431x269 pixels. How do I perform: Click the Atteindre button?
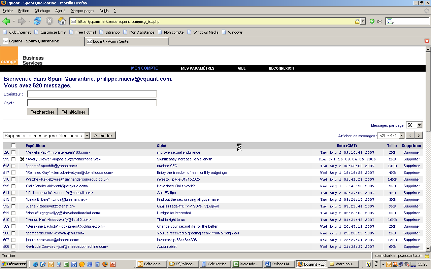click(103, 136)
